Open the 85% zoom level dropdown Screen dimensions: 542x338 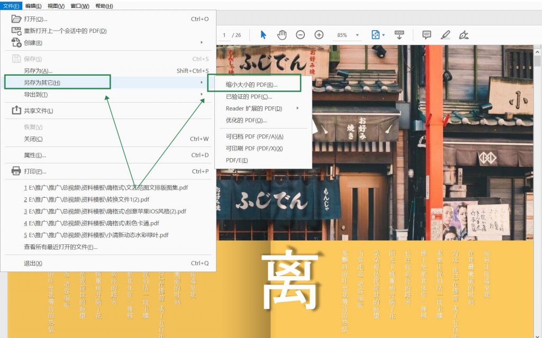357,35
